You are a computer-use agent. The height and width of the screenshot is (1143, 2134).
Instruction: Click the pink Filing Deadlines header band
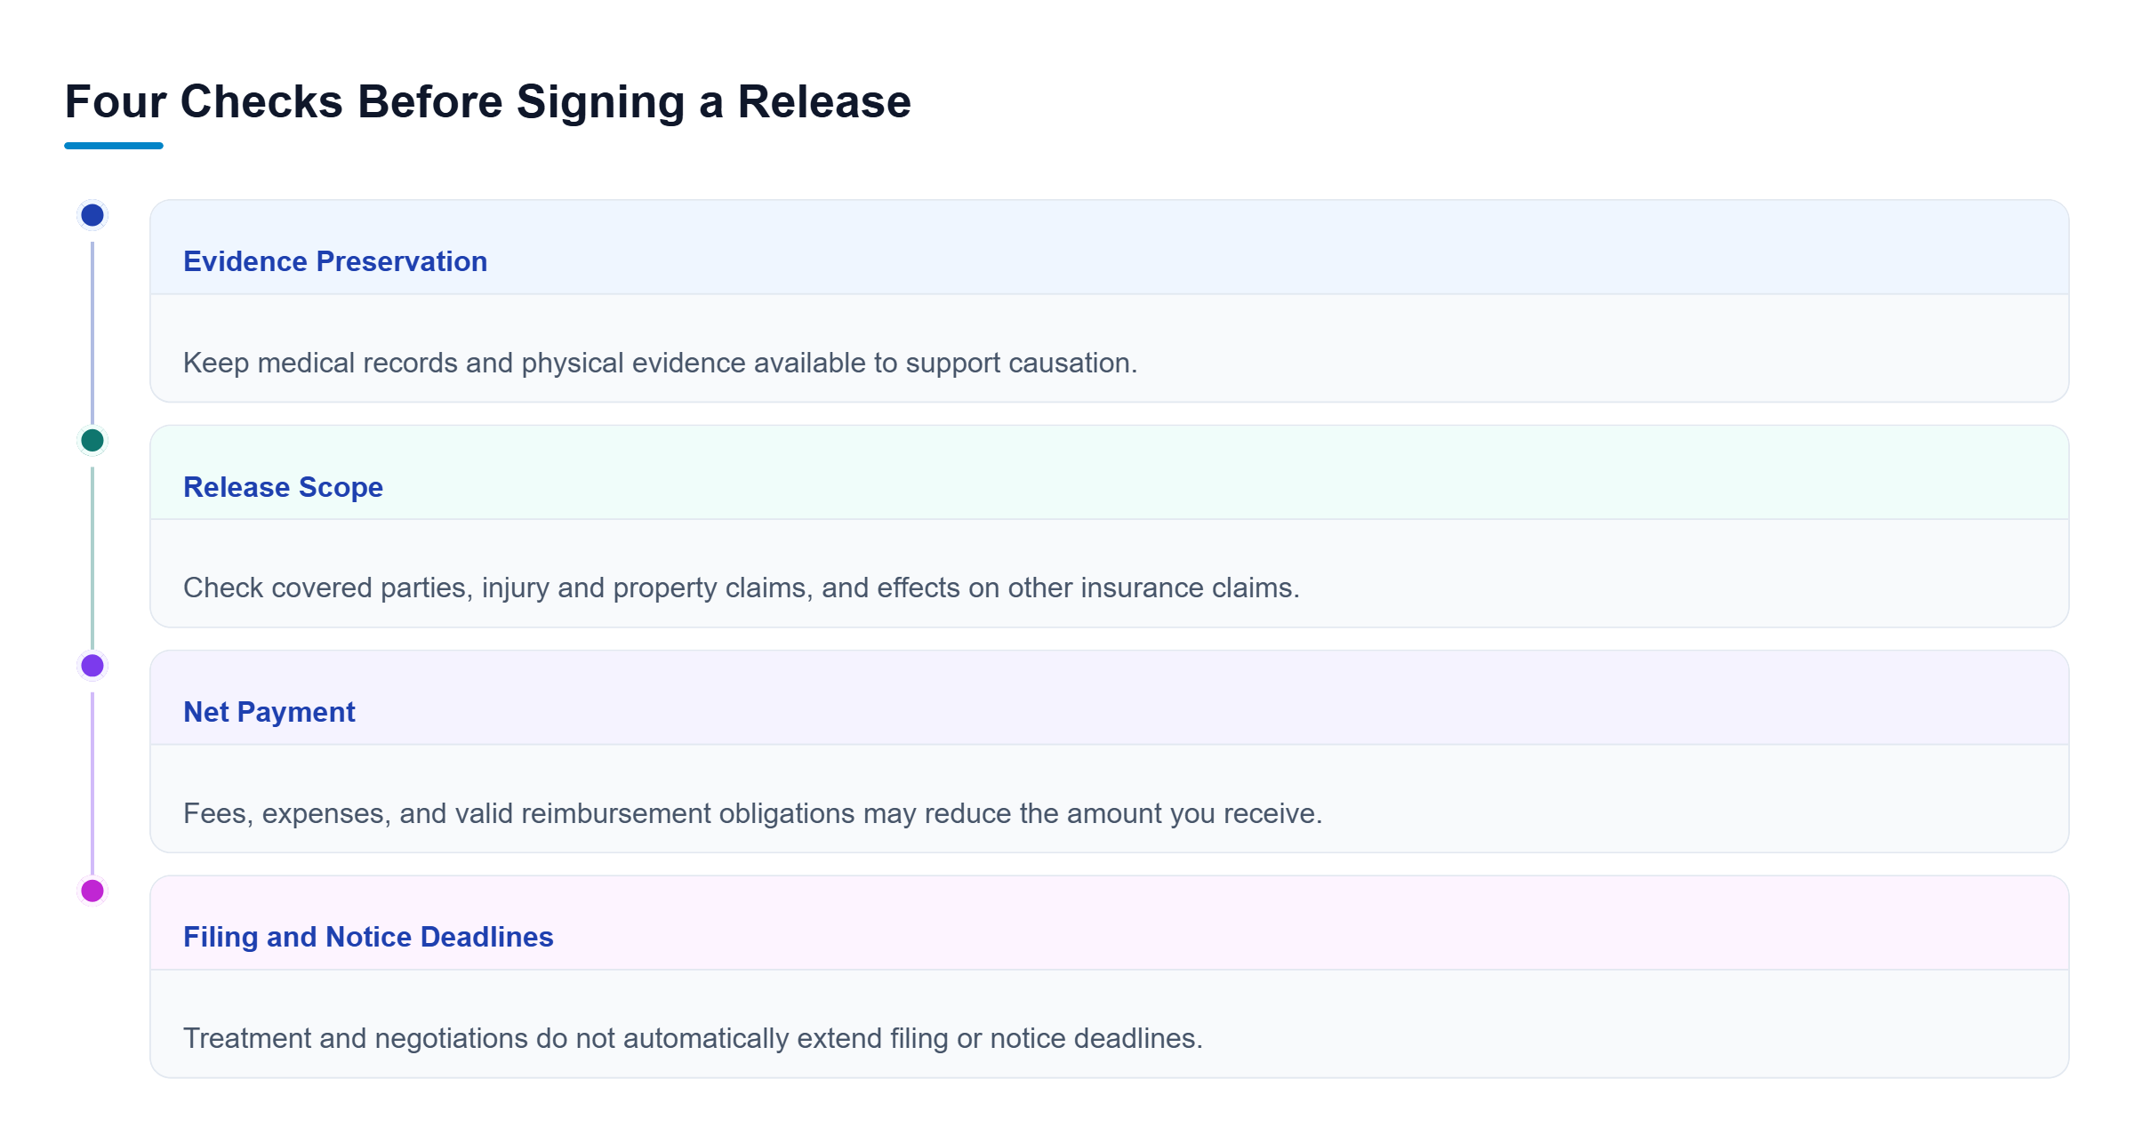pyautogui.click(x=1110, y=923)
